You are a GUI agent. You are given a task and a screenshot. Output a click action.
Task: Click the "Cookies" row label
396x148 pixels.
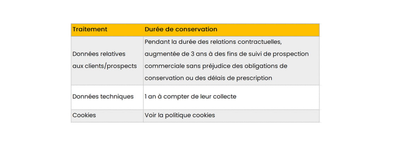click(84, 115)
